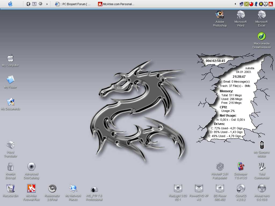Open WS_FTP 7.6 Professional shortcut
The height and width of the screenshot is (206, 275).
pos(94,189)
